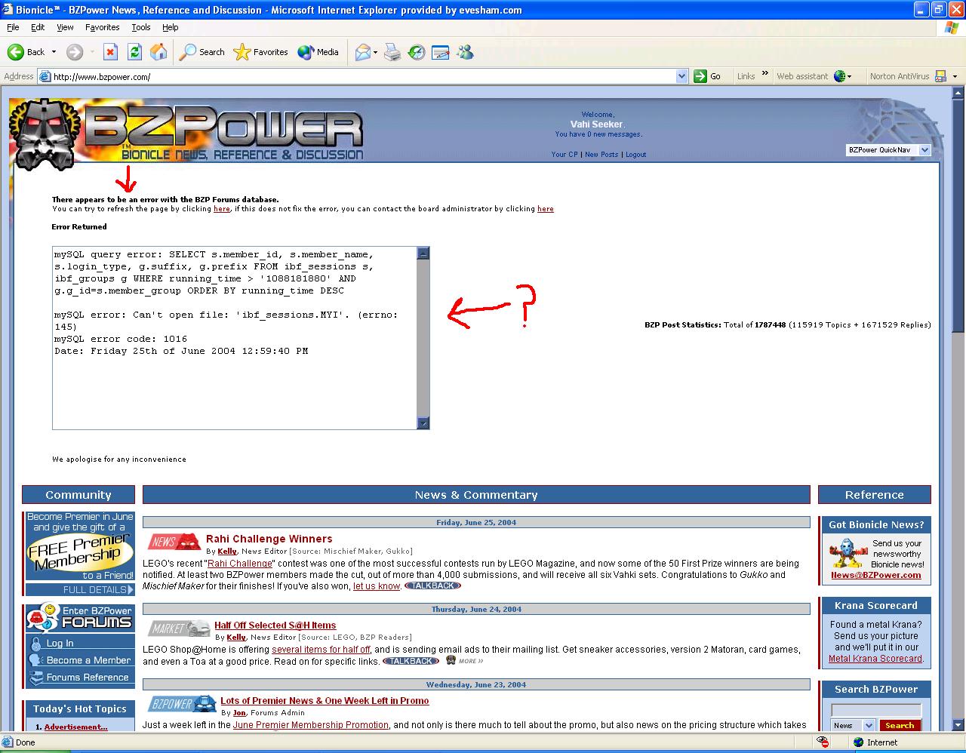Click the blue BZPOWER category icon
Viewport: 966px width, 753px height.
182,704
